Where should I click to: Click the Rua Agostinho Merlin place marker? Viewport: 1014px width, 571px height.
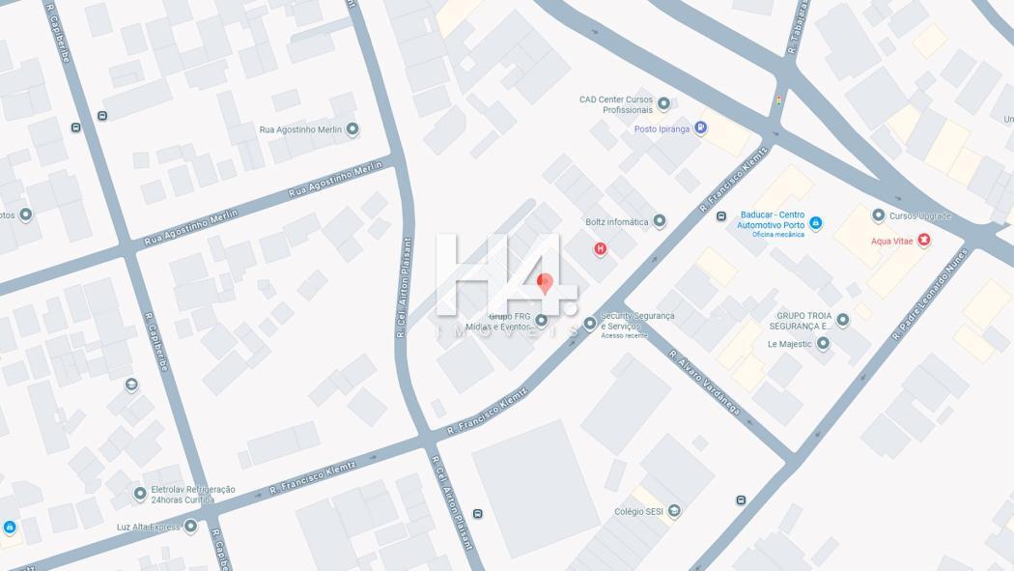(352, 129)
